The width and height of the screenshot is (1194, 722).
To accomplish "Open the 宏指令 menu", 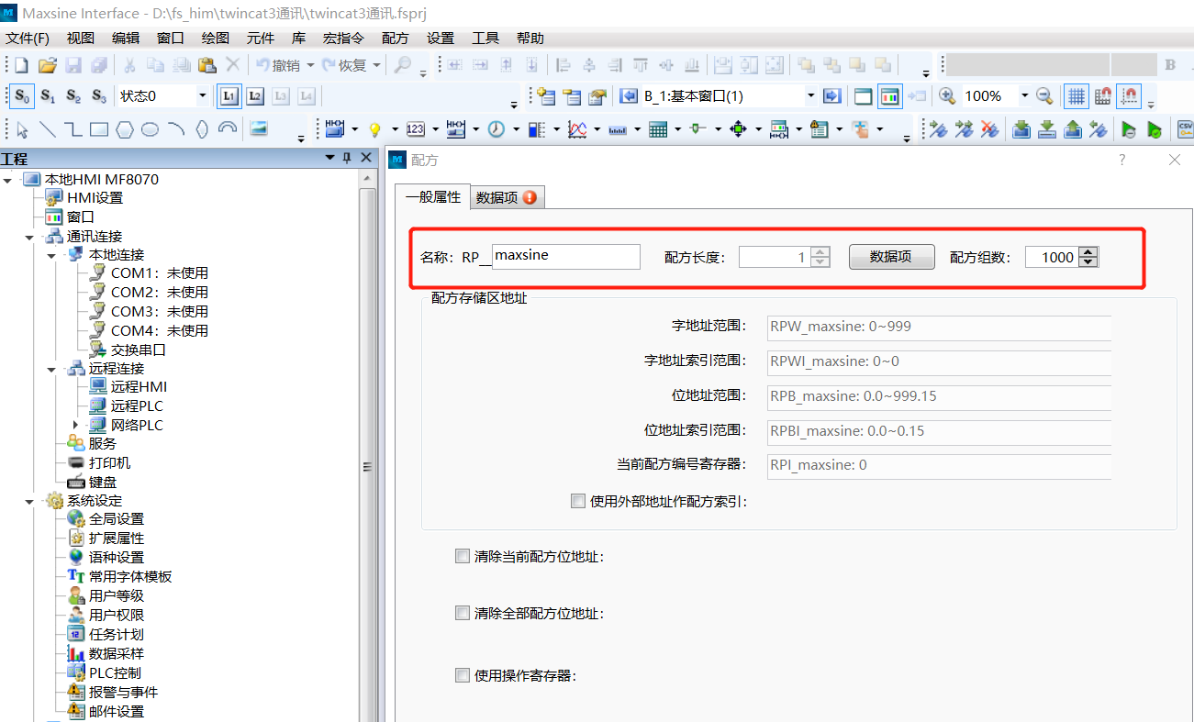I will (343, 38).
